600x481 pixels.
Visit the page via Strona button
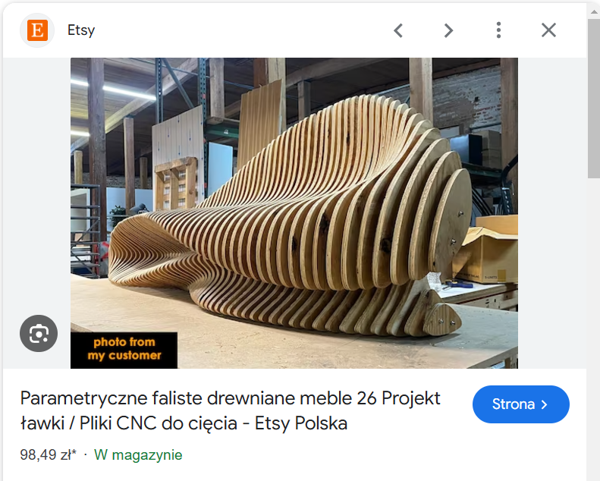click(521, 404)
